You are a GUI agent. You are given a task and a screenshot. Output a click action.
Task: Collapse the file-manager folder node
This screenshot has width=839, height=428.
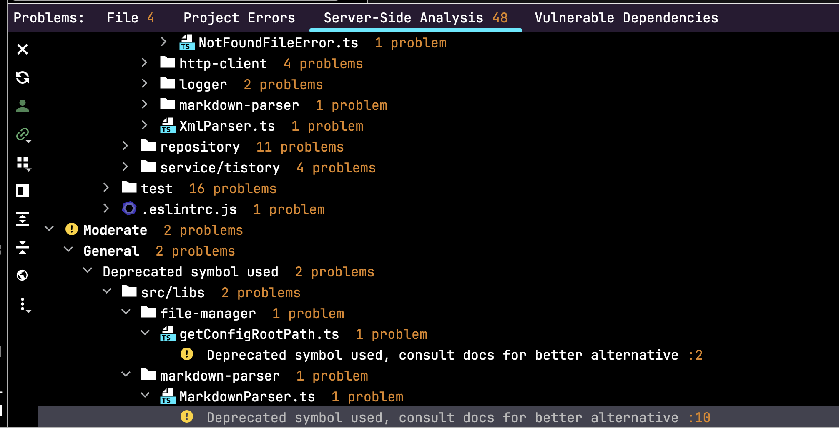click(x=126, y=313)
